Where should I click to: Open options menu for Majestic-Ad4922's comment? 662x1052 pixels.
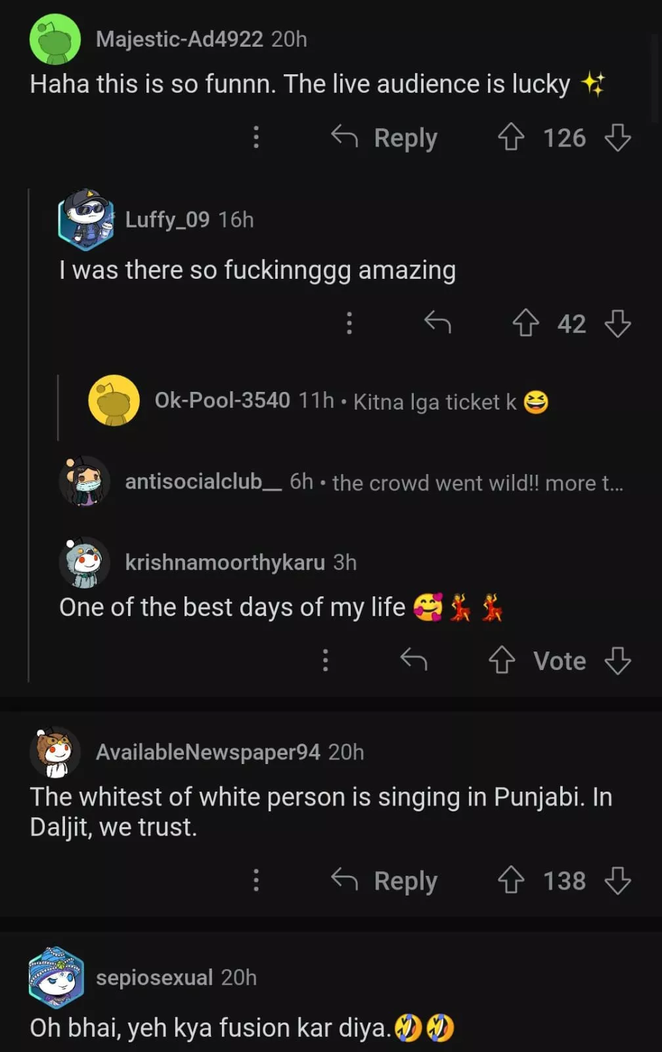[x=256, y=137]
